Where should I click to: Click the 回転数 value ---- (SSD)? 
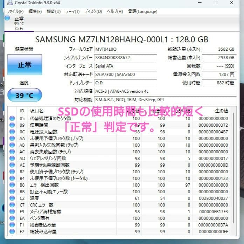coord(219,66)
